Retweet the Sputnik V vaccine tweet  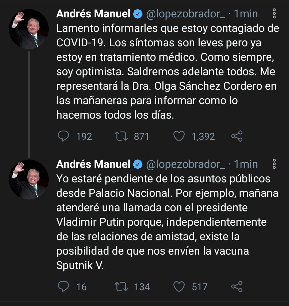pyautogui.click(x=121, y=286)
